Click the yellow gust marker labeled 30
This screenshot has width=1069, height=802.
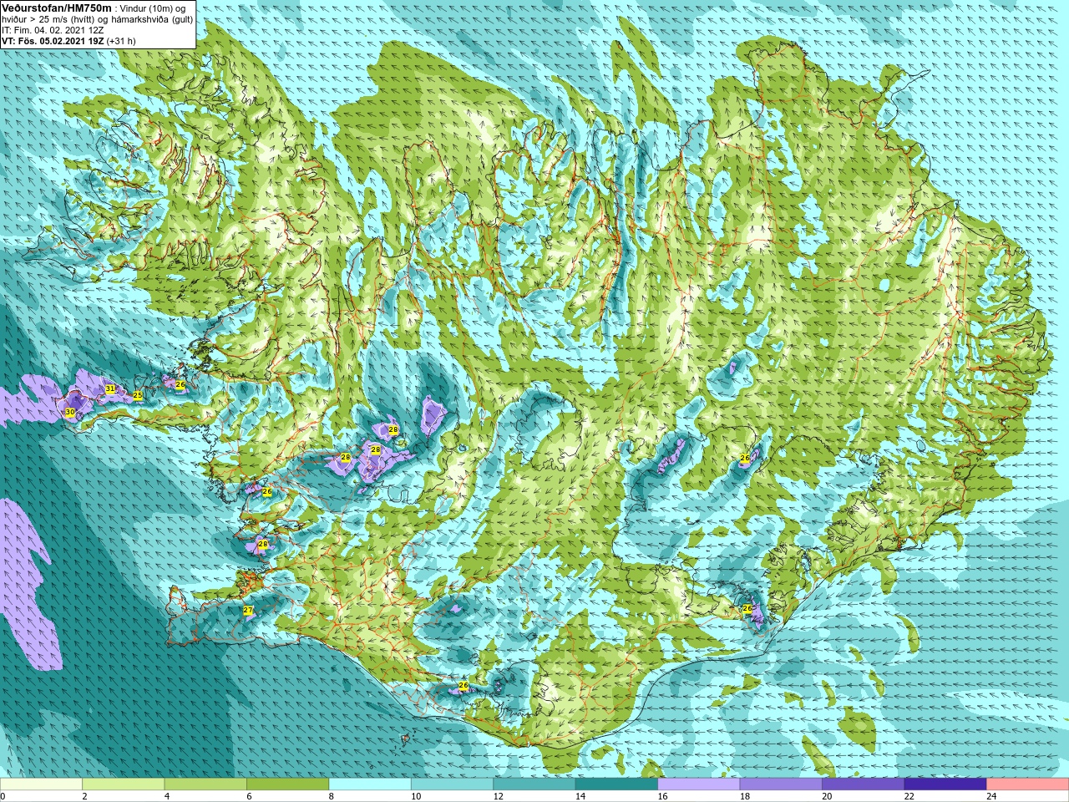(70, 413)
